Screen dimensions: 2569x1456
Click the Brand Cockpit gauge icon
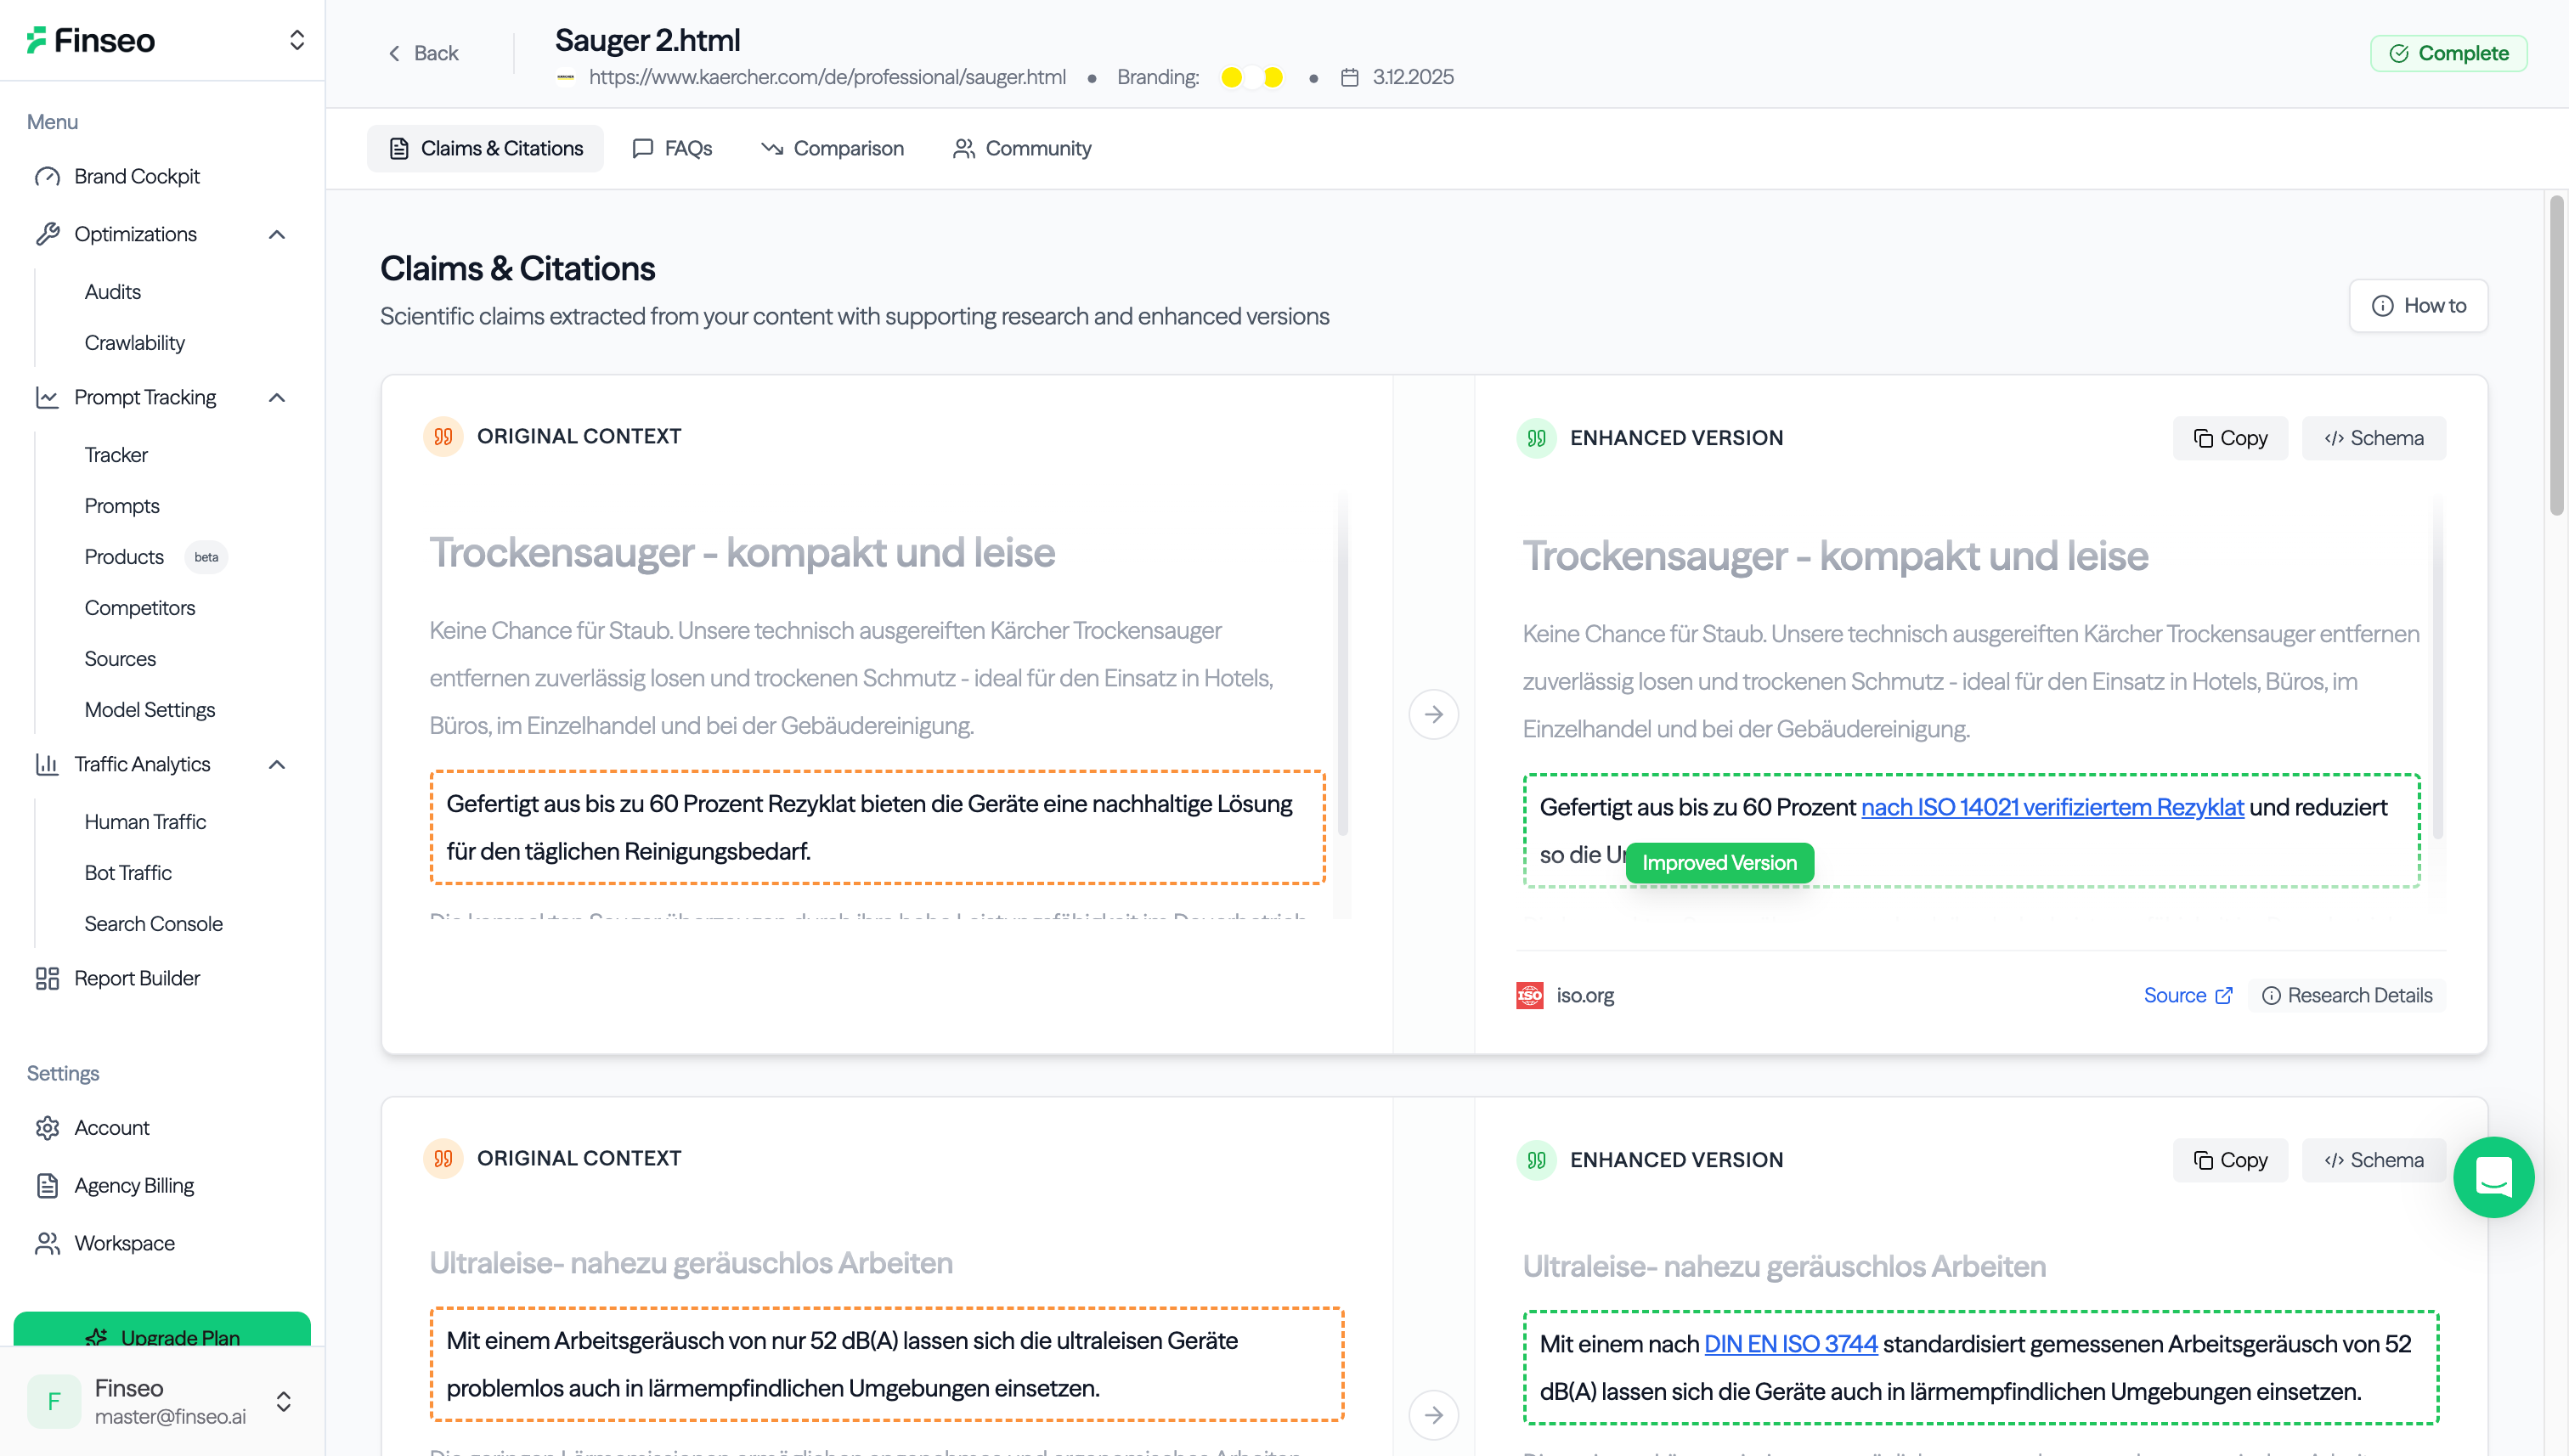(x=47, y=177)
